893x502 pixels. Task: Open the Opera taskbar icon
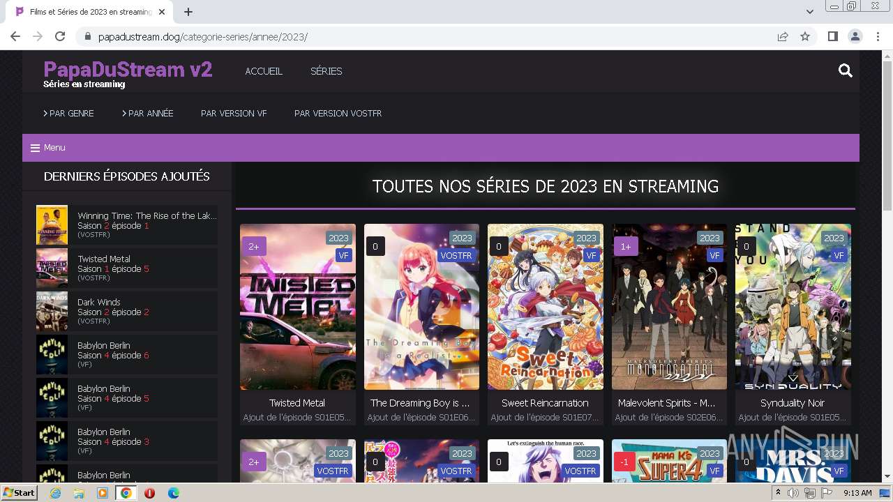[149, 493]
